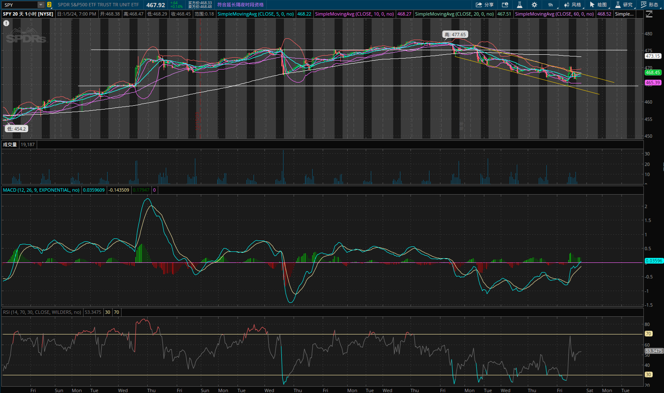Click the 收:468.45 close price readout
Screen dimensions: 664x393
181,14
